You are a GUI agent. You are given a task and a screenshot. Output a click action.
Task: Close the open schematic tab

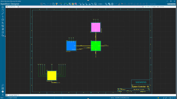coord(18,7)
